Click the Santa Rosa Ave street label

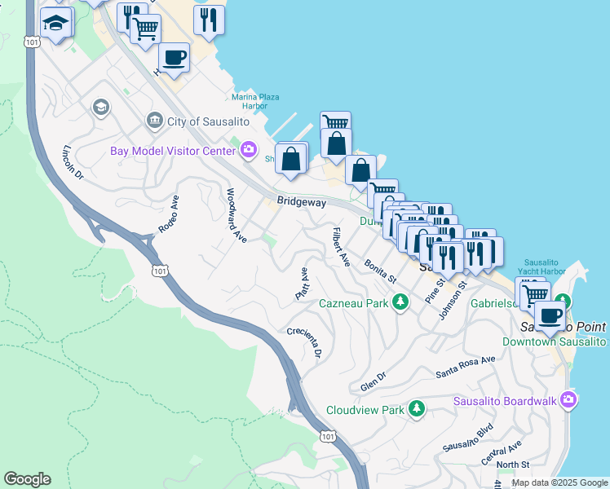tap(466, 367)
